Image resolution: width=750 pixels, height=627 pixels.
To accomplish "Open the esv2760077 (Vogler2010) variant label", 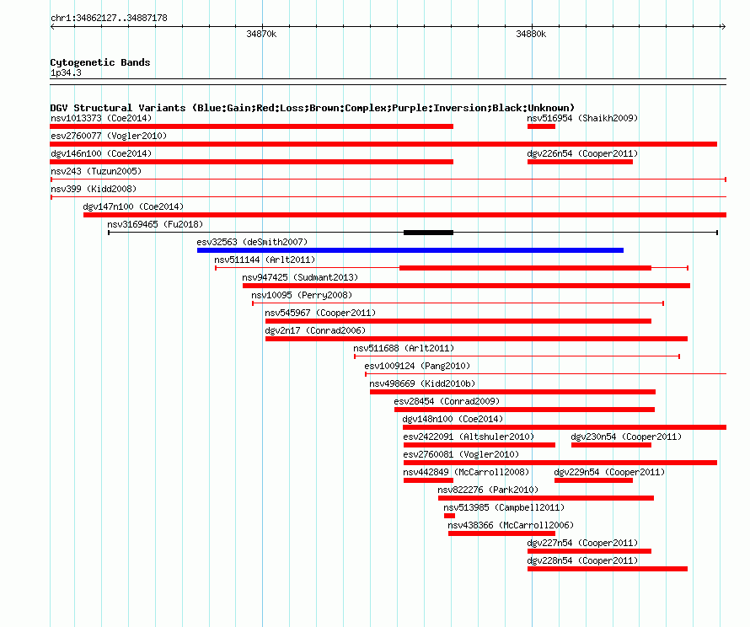I will coord(109,136).
